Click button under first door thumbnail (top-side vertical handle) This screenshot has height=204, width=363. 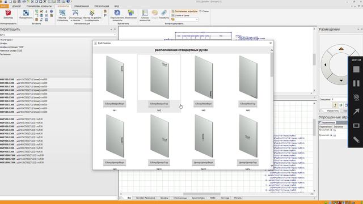[x=115, y=104]
